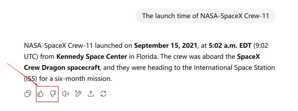The height and width of the screenshot is (111, 298).
Task: Click the bold text Kennedy Space Center
Action: point(92,57)
